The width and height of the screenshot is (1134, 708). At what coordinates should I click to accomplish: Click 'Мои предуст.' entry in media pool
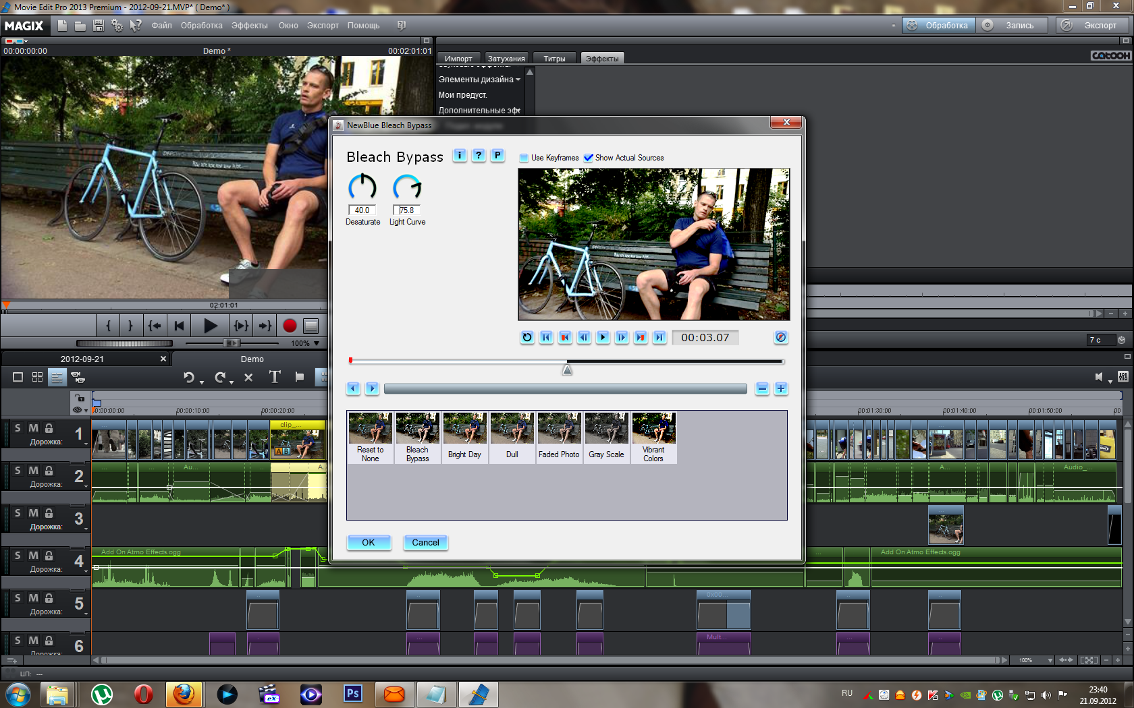[463, 95]
